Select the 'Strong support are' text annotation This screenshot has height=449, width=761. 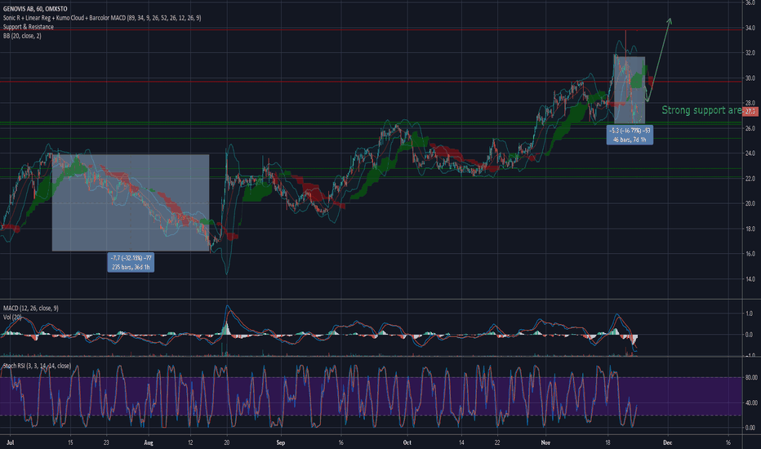pyautogui.click(x=701, y=110)
